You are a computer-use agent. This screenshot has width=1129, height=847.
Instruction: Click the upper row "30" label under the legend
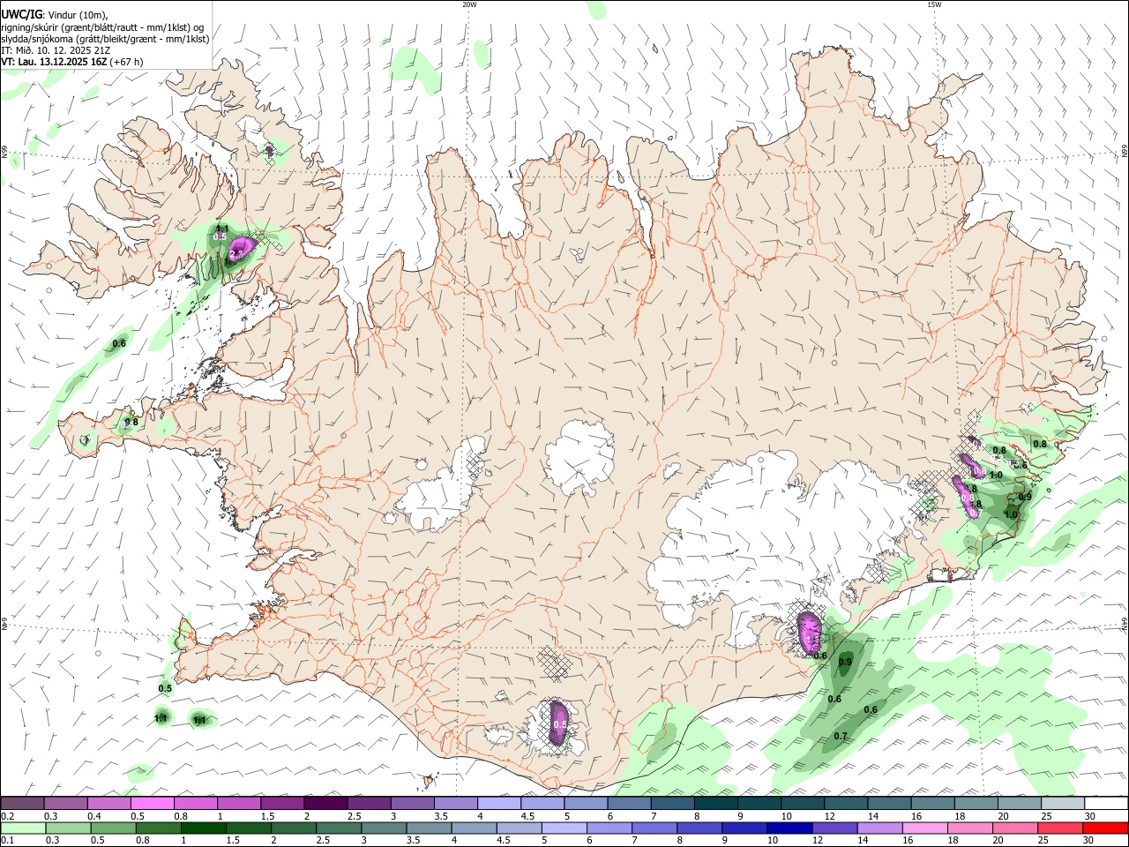[1090, 816]
